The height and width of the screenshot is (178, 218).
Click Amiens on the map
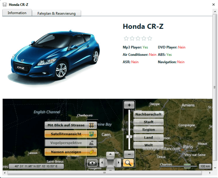coord(188,105)
